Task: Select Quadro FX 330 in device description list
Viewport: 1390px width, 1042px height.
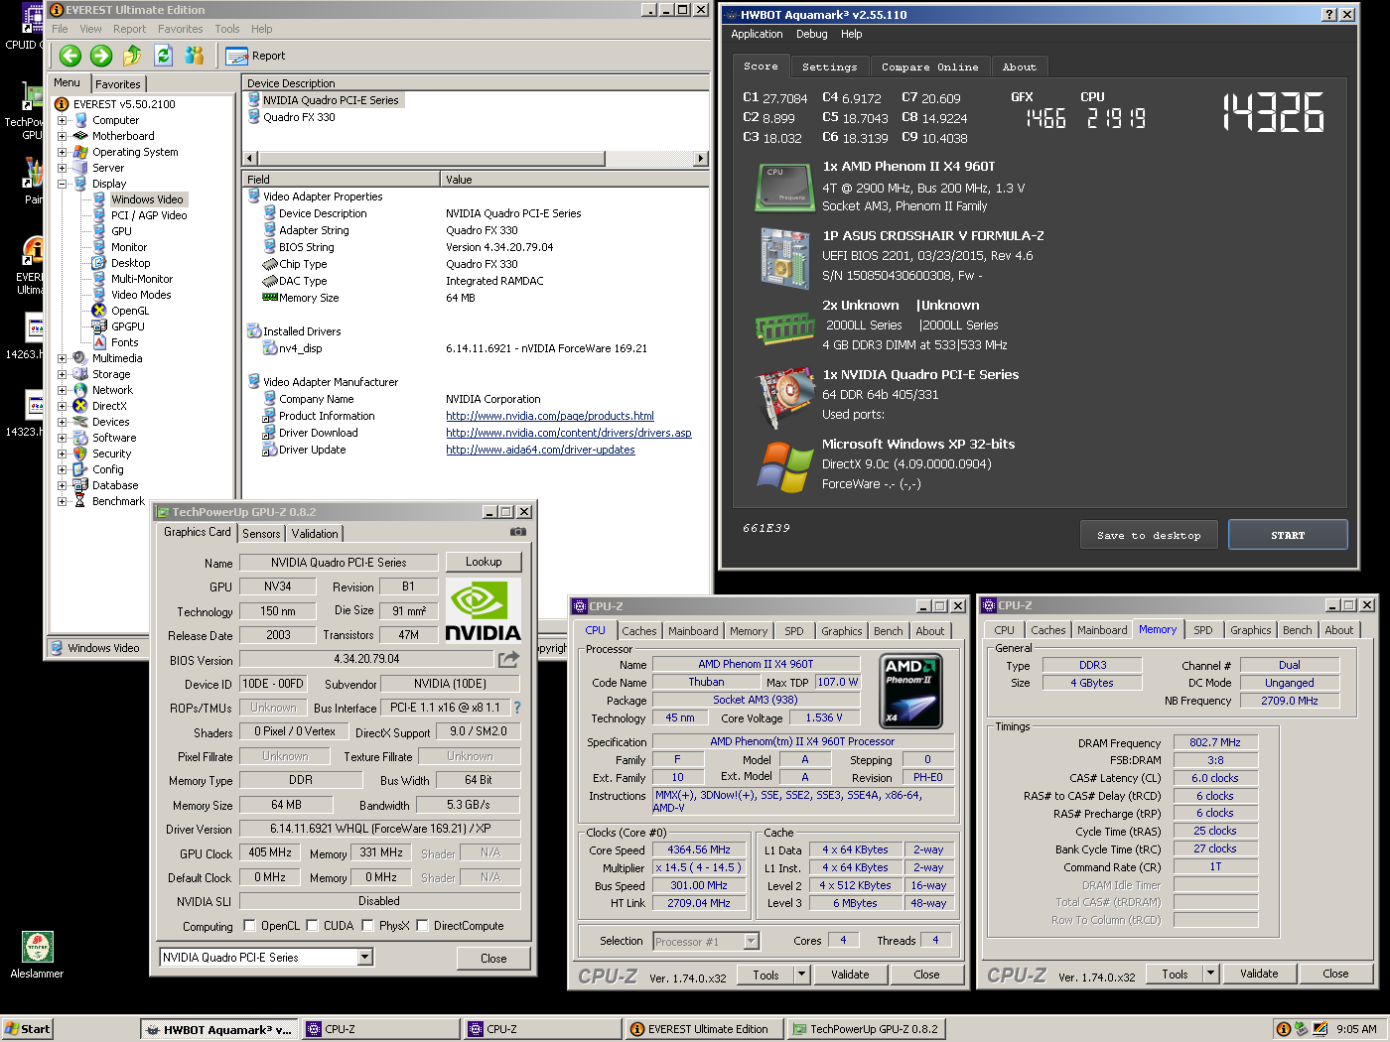Action: point(299,117)
